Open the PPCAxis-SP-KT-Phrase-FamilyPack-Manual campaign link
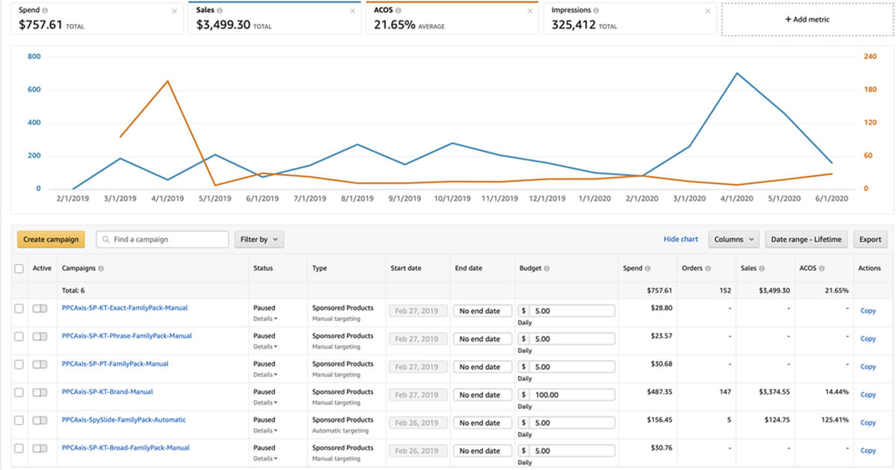The image size is (896, 470). pyautogui.click(x=127, y=336)
